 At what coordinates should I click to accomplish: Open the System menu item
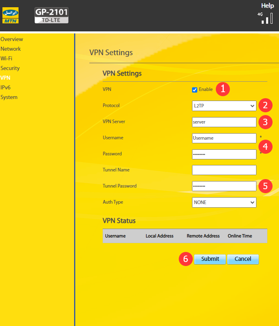pos(9,97)
